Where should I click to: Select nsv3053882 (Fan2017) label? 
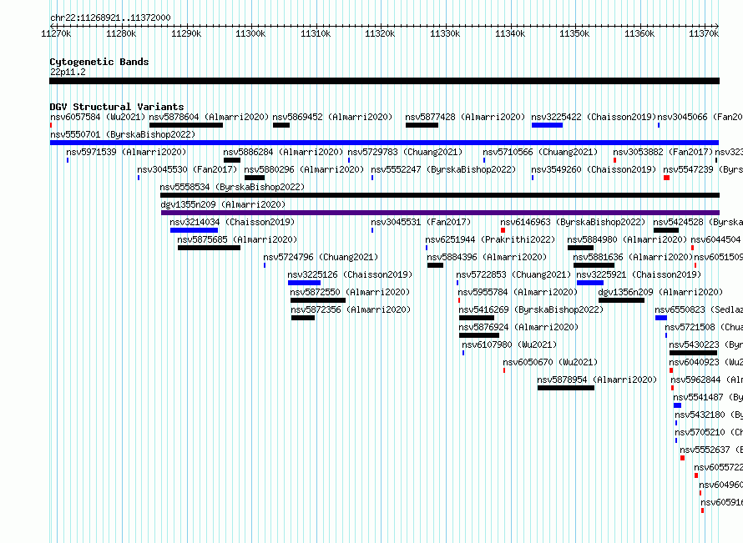point(663,152)
